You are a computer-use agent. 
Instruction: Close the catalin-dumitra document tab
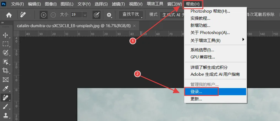134,26
